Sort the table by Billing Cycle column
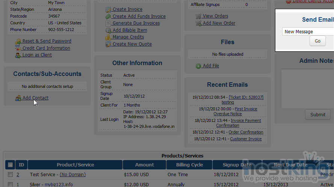This screenshot has height=187, width=334. (x=189, y=165)
